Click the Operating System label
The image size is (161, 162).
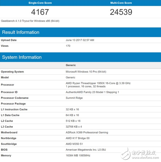[12, 72]
